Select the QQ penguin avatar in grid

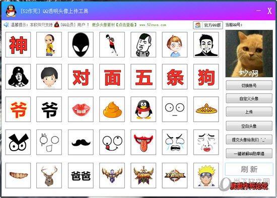[143, 109]
